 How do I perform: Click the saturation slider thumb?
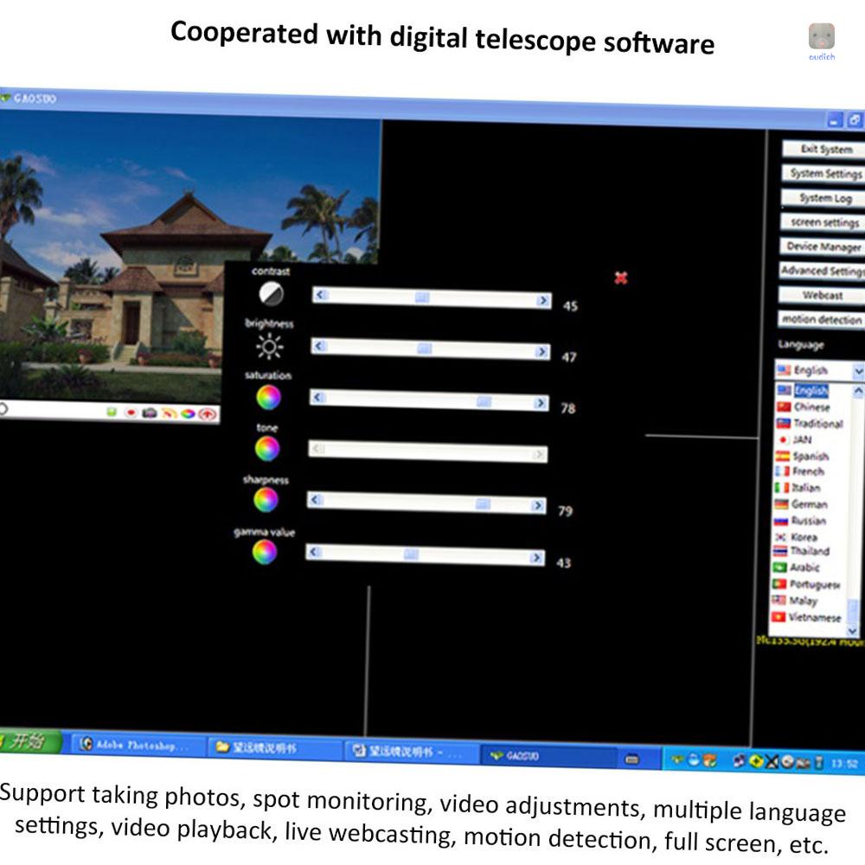(x=484, y=401)
